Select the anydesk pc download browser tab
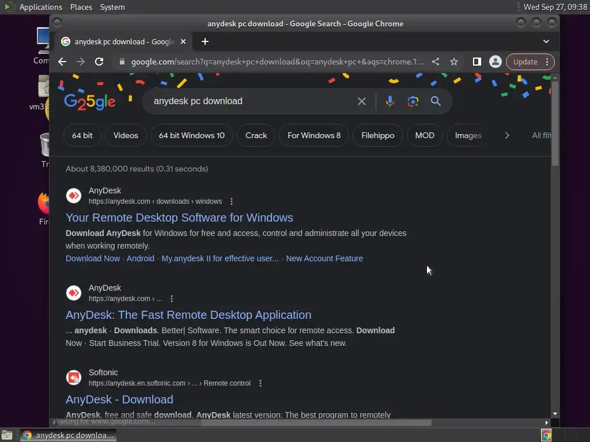 [124, 41]
